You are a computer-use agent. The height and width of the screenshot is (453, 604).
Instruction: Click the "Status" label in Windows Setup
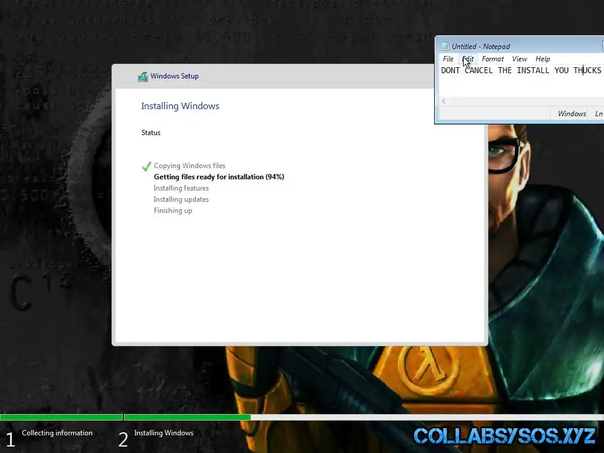pyautogui.click(x=150, y=133)
